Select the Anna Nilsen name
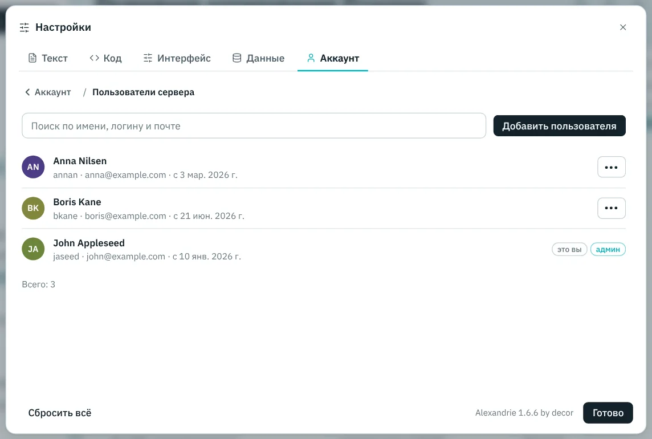 pyautogui.click(x=80, y=161)
